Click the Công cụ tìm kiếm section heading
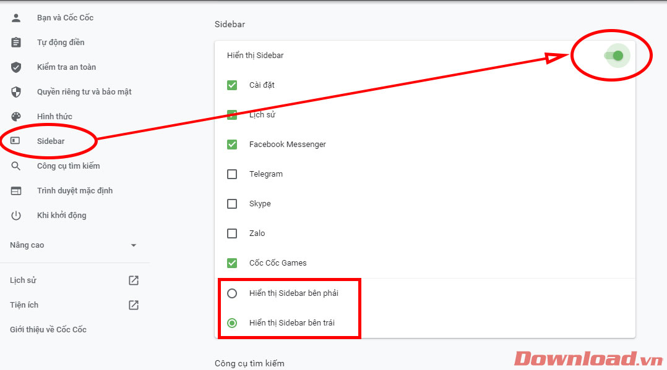 (249, 363)
